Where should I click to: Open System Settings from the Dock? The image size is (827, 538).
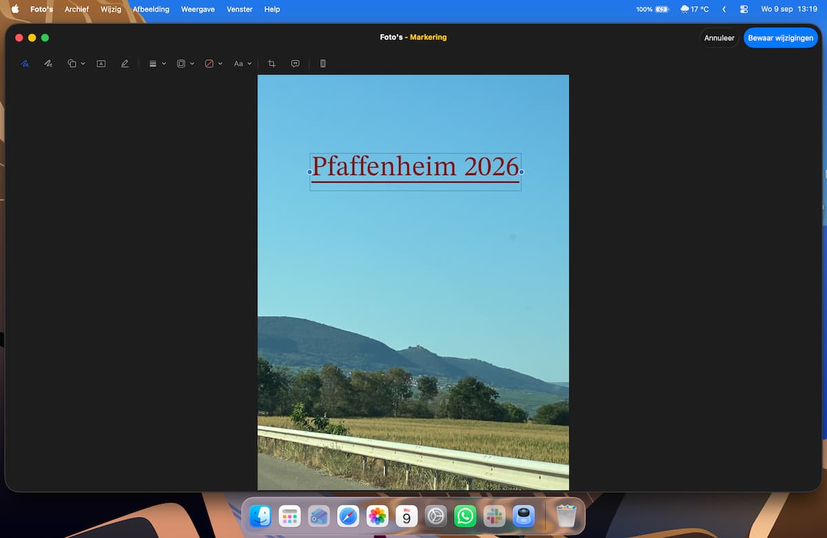click(x=436, y=516)
